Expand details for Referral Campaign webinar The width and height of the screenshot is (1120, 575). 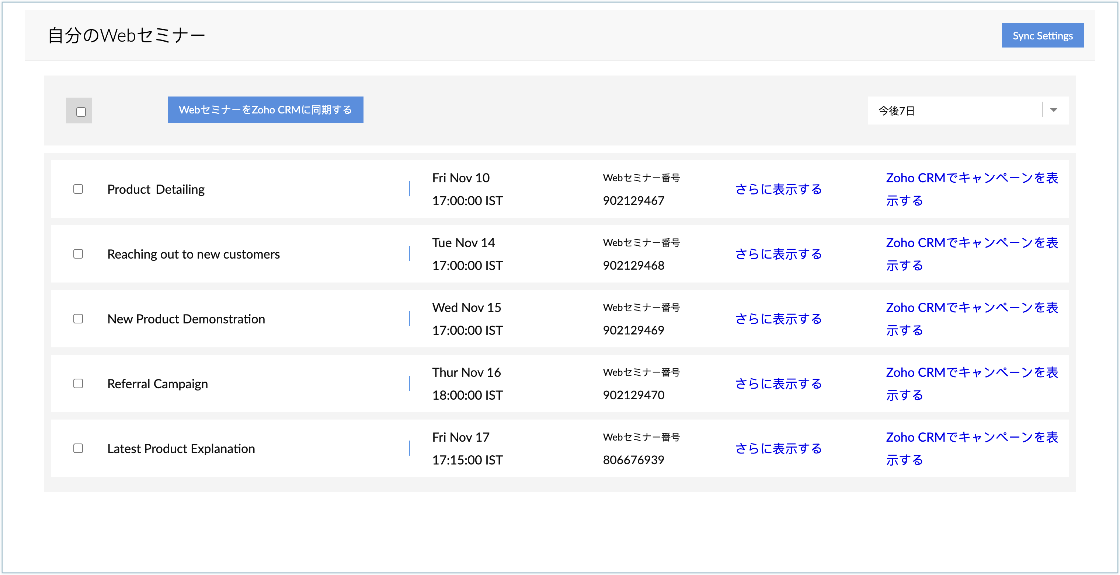(778, 384)
